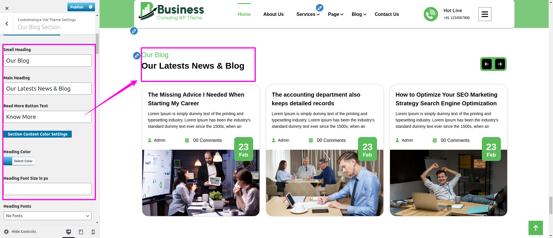Open the Heading Fonts dropdown
Image resolution: width=553 pixels, height=238 pixels.
48,216
